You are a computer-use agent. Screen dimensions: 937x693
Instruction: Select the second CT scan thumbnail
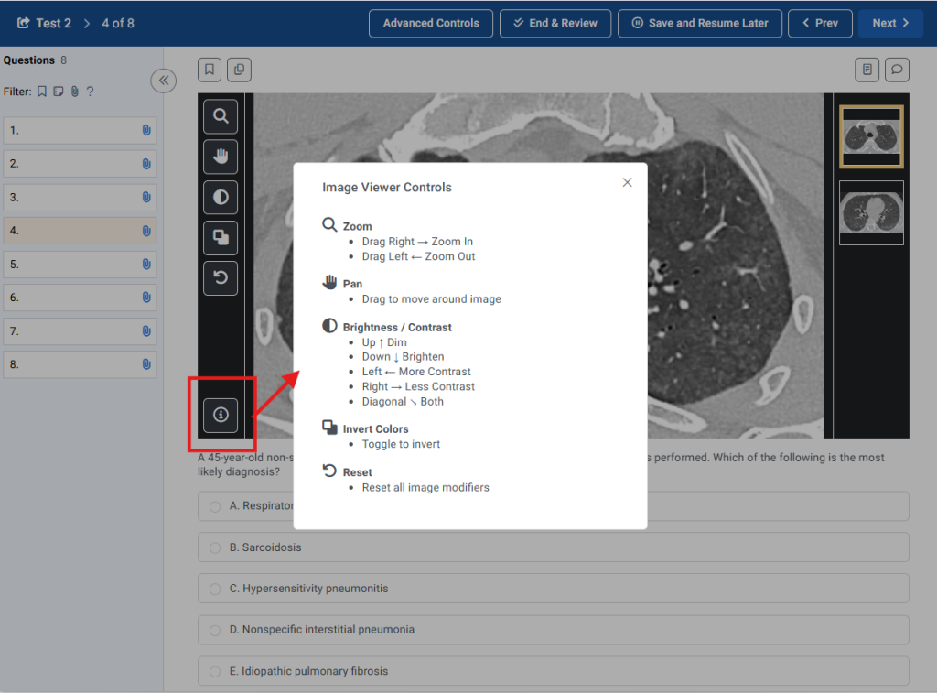[x=871, y=212]
